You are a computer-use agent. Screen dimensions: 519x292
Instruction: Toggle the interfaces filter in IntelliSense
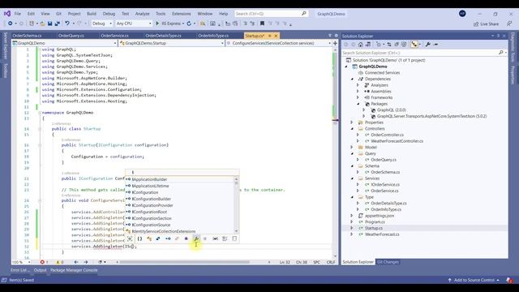tap(168, 238)
